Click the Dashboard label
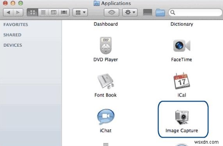Screen dimensions: 223x146 106,24
